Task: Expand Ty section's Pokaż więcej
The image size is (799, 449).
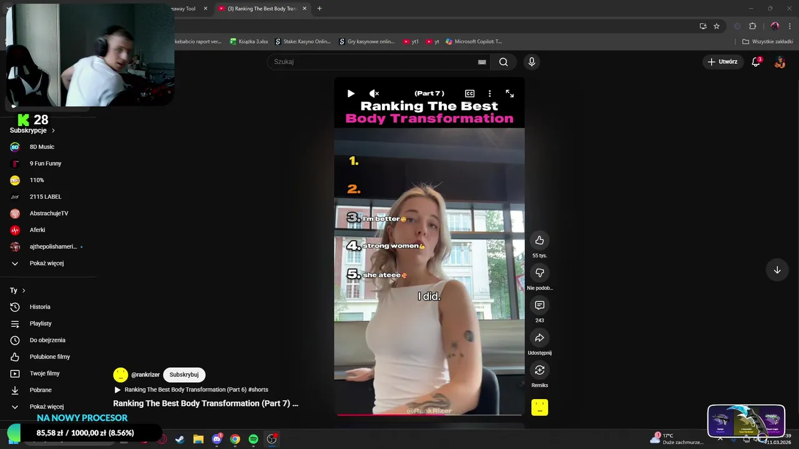Action: 47,407
